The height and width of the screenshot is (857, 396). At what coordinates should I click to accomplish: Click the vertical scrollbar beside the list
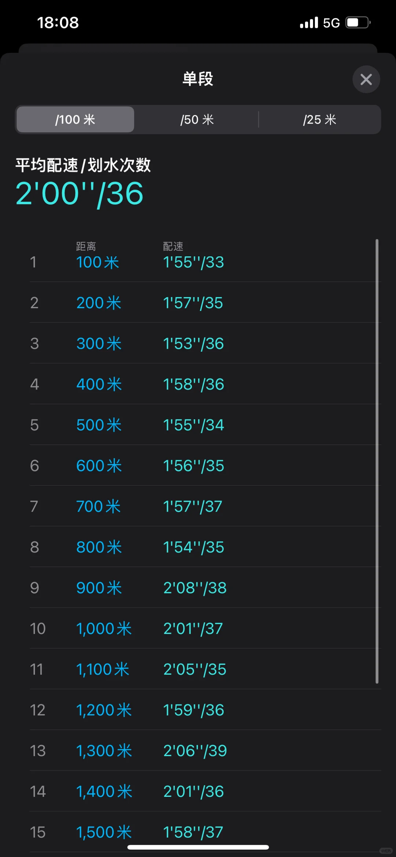pyautogui.click(x=377, y=461)
